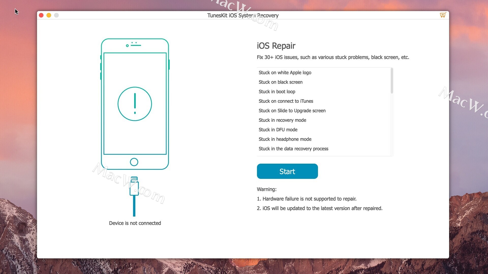Click the hardware failure warning line
Screen dimensions: 488x274
pyautogui.click(x=307, y=199)
